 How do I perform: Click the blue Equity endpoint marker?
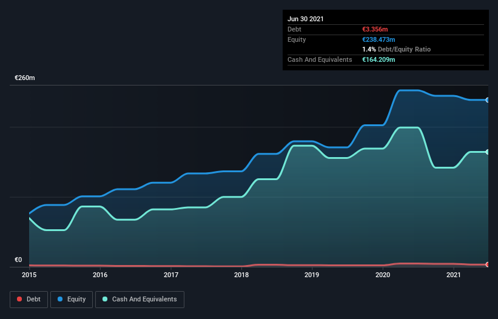(488, 100)
